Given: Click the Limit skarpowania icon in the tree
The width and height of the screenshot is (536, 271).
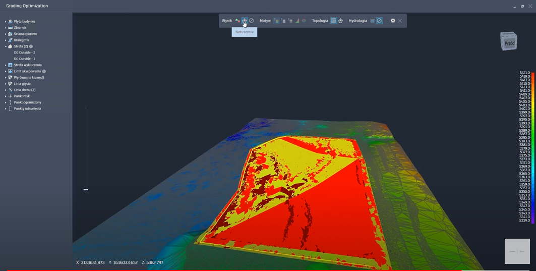Looking at the screenshot, I should point(10,71).
